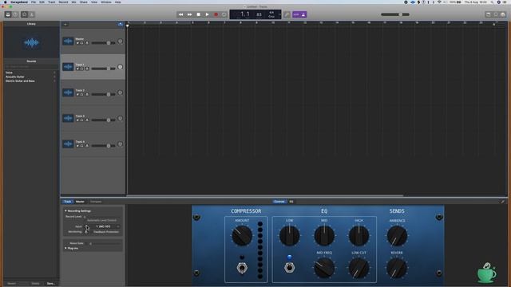Screen dimensions: 511x287
Task: Select Track 4 audio waveform icon
Action: click(x=68, y=144)
